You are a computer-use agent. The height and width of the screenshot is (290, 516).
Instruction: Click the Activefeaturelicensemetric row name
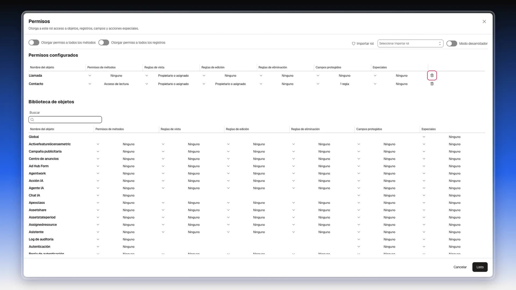pyautogui.click(x=50, y=144)
